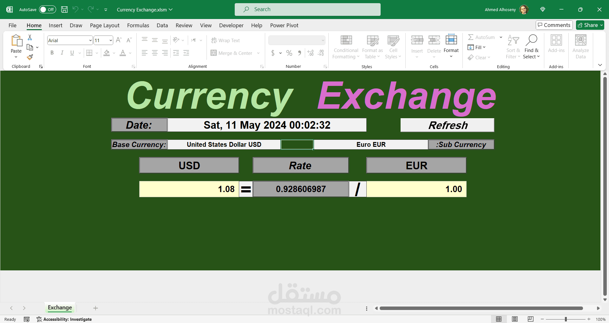Click the zoom slider handle
Screen dimensions: 609x323
[x=566, y=319]
